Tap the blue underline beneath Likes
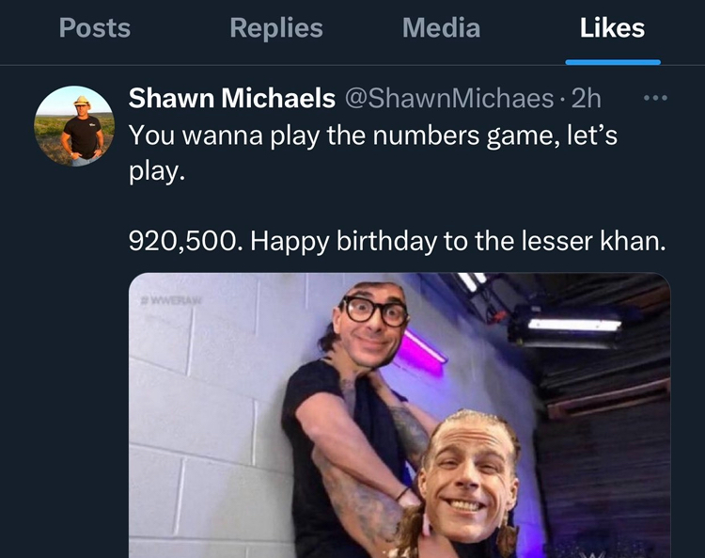Screen dimensions: 705x558 [613, 62]
